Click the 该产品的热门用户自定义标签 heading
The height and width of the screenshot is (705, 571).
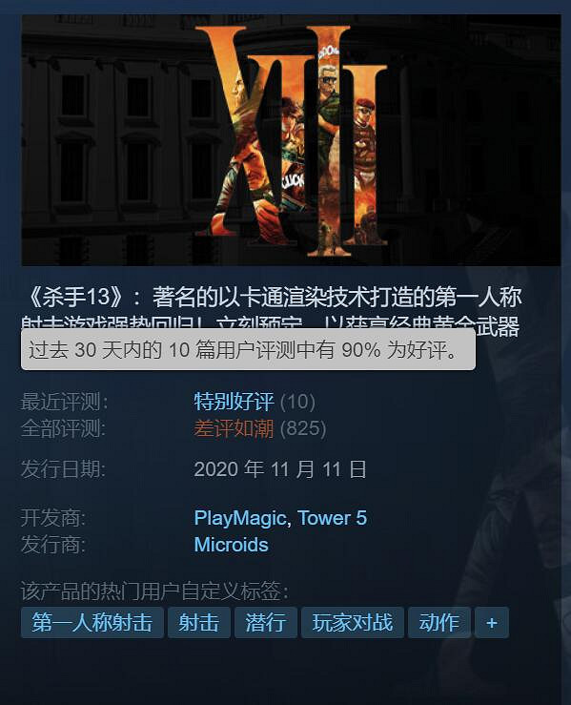coord(154,591)
